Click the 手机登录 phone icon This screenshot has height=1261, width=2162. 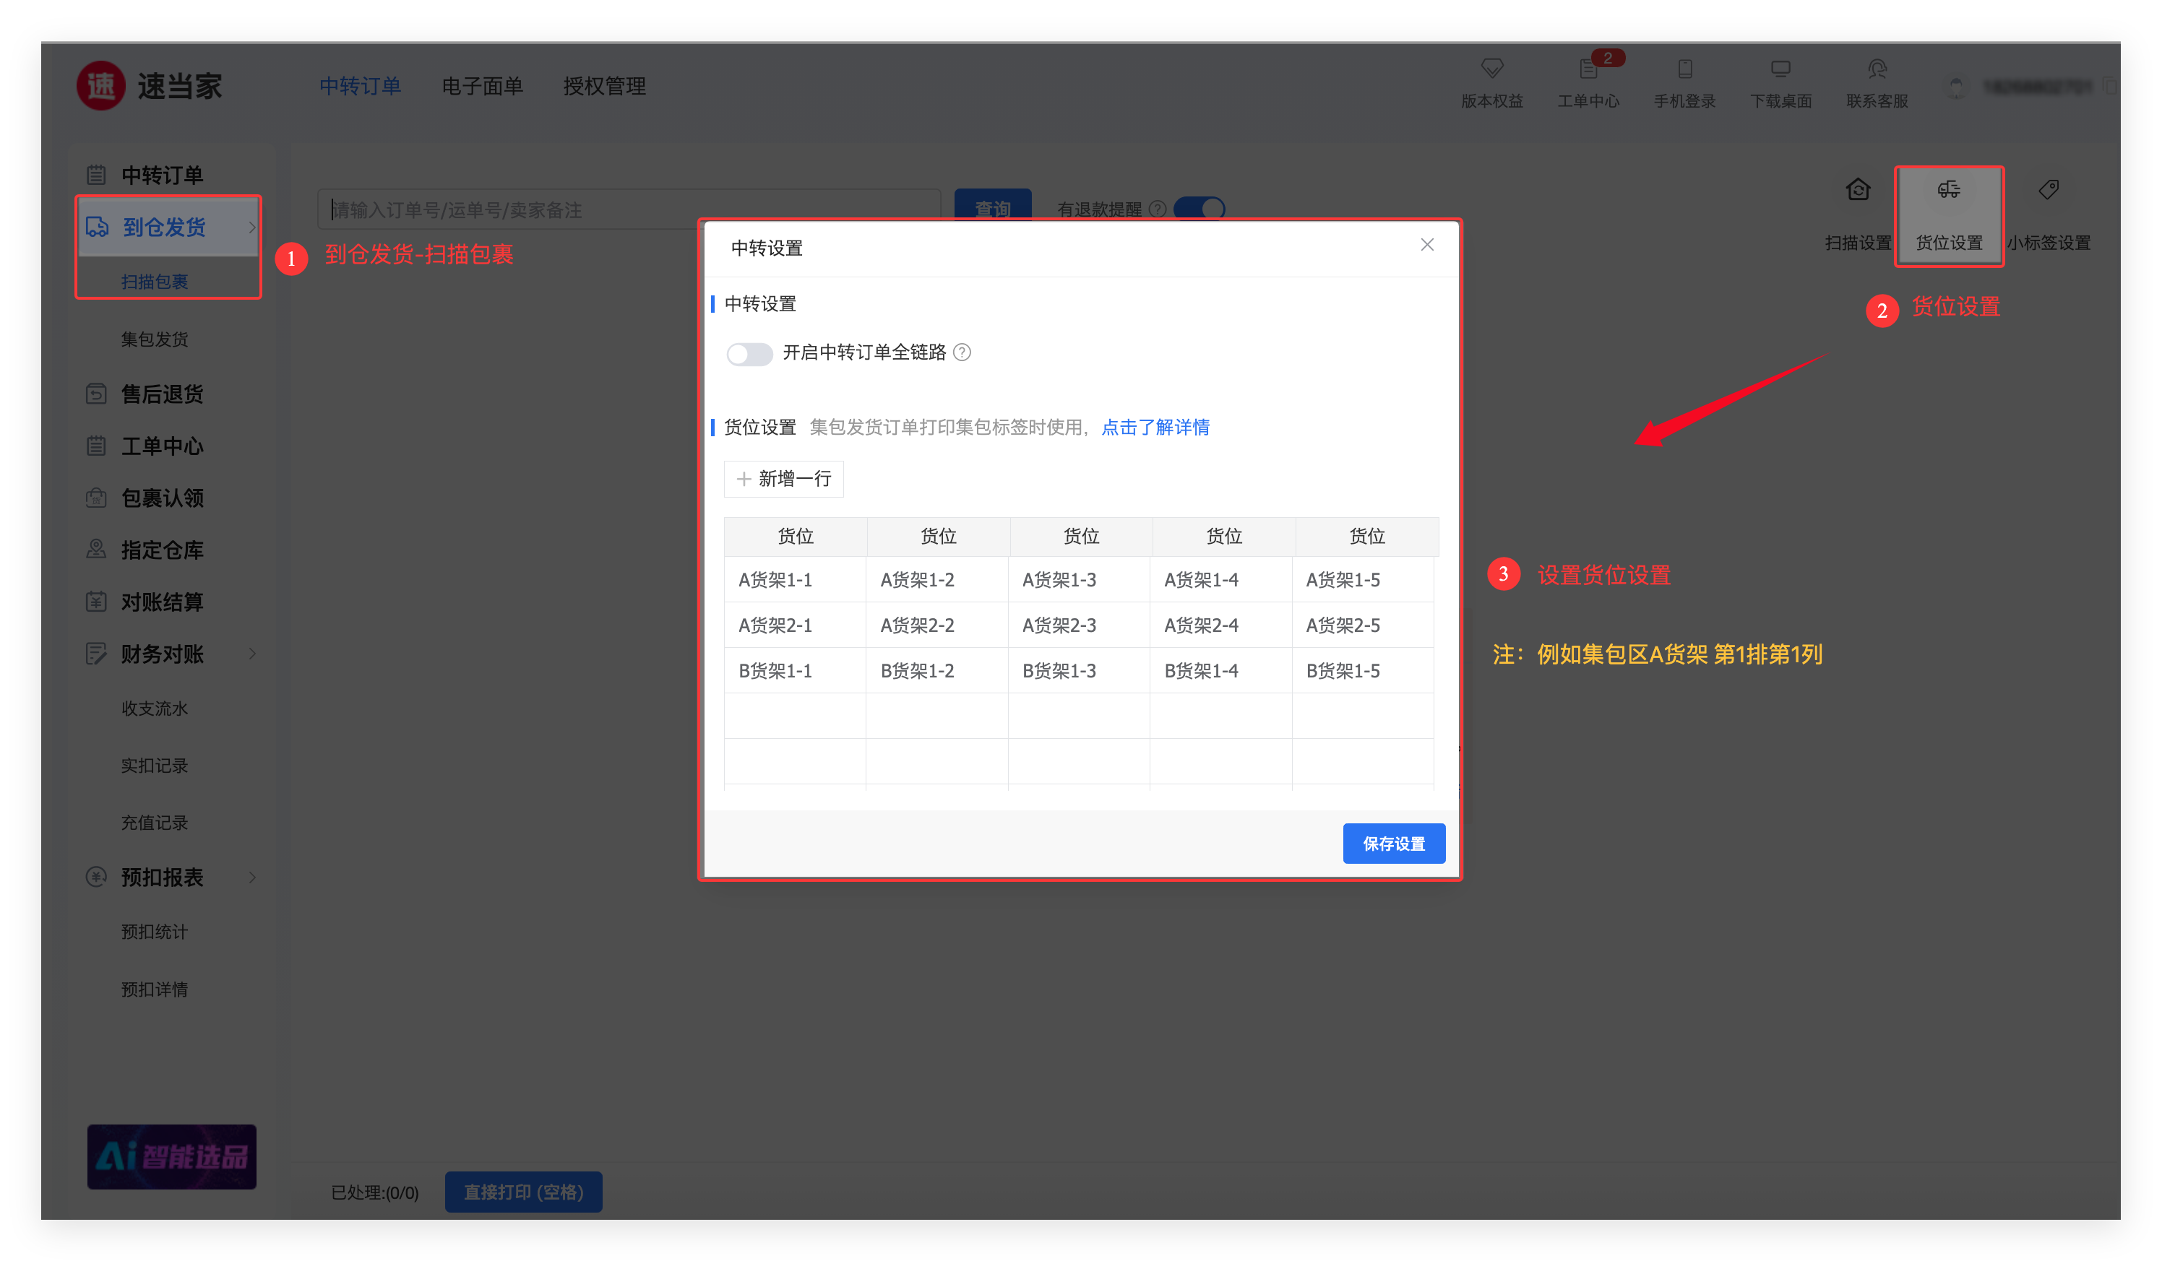1684,69
